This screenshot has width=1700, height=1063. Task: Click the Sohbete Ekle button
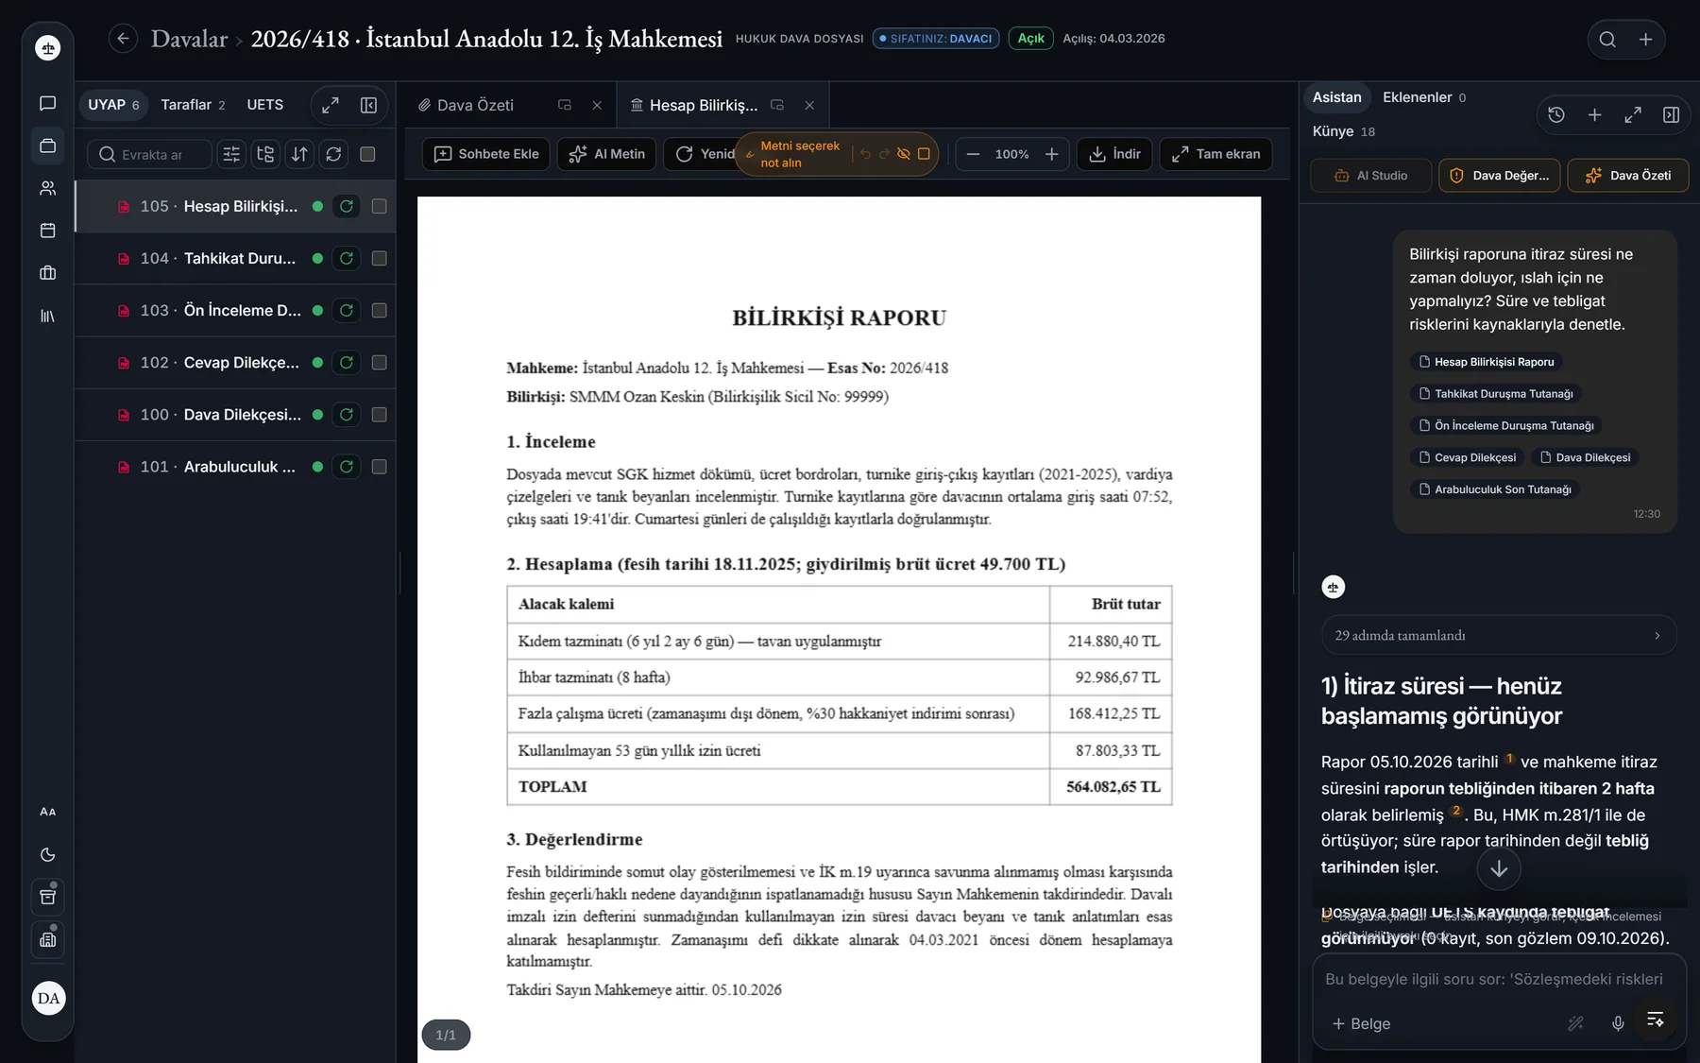[x=486, y=154]
